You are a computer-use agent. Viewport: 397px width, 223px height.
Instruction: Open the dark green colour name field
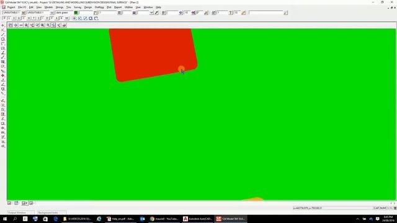pos(65,12)
